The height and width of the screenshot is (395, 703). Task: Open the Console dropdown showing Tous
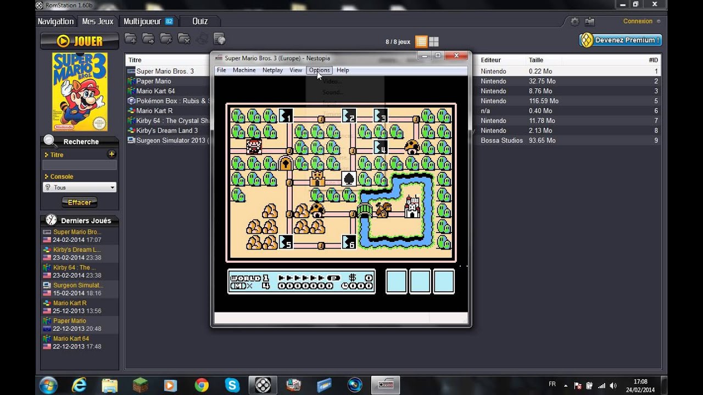tap(80, 188)
